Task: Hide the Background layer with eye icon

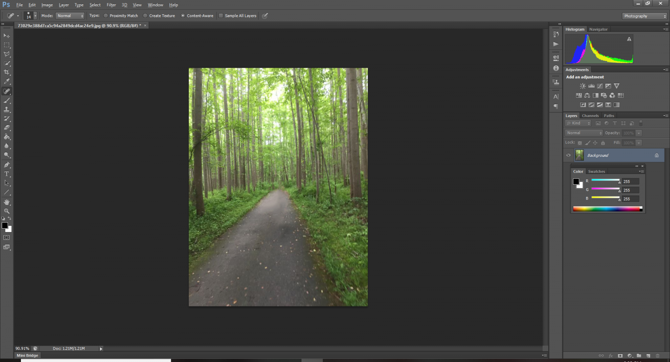Action: [568, 155]
